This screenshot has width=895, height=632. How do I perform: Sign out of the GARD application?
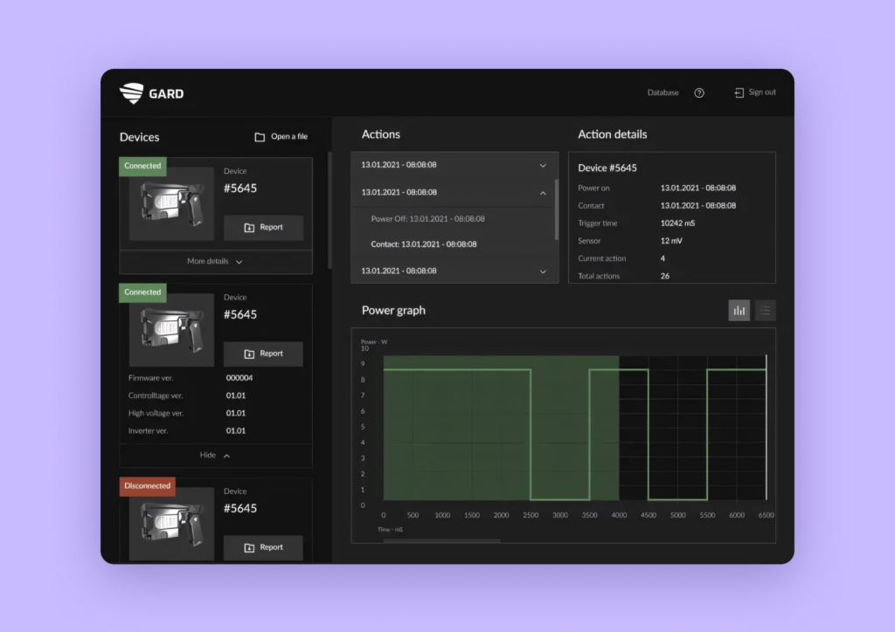pyautogui.click(x=760, y=92)
